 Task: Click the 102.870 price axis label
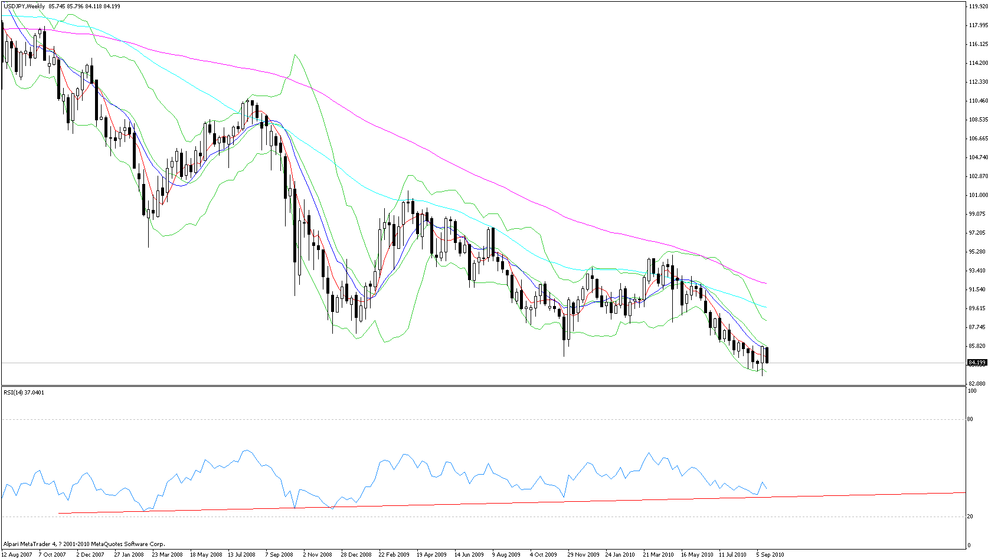tap(979, 176)
